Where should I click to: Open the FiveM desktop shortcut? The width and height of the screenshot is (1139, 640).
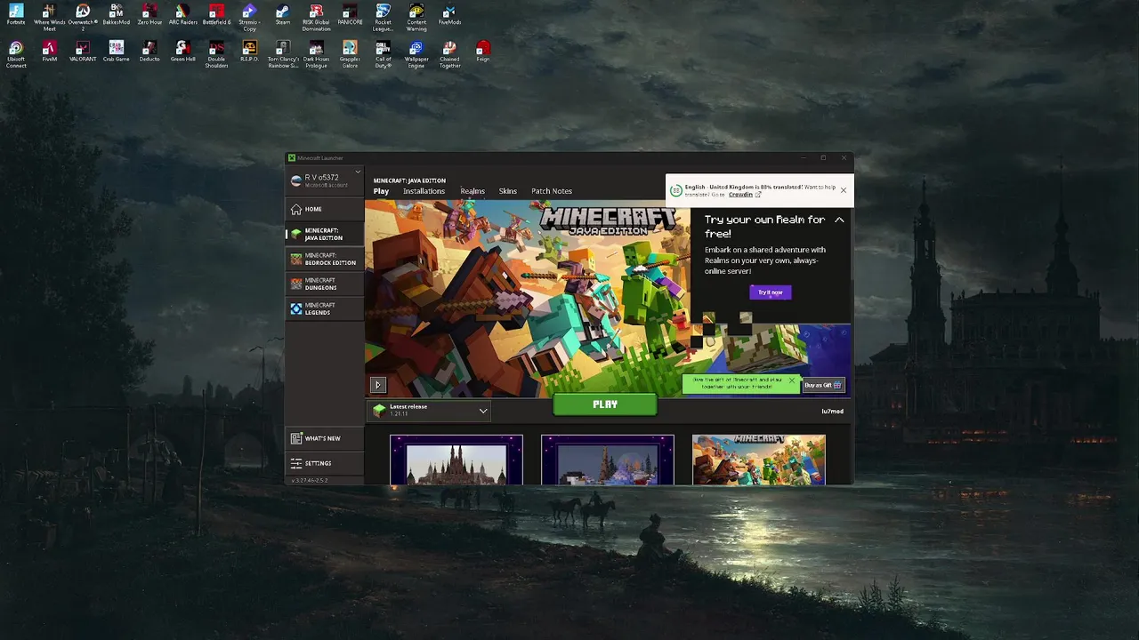49,52
